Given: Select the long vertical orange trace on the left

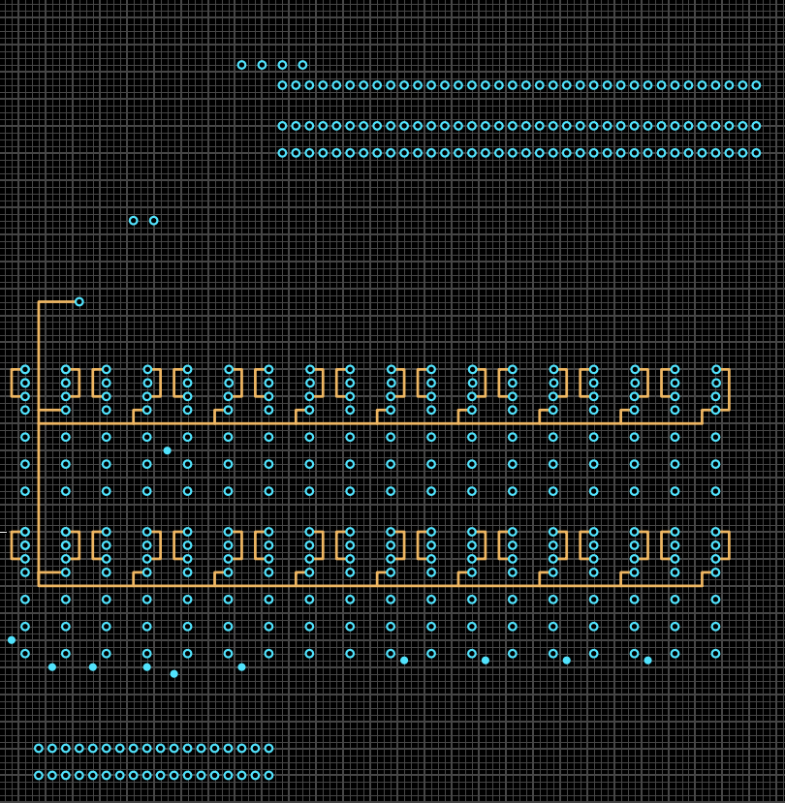Looking at the screenshot, I should coord(39,484).
